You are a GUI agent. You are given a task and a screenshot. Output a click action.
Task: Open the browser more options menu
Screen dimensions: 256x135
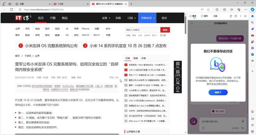[246, 9]
